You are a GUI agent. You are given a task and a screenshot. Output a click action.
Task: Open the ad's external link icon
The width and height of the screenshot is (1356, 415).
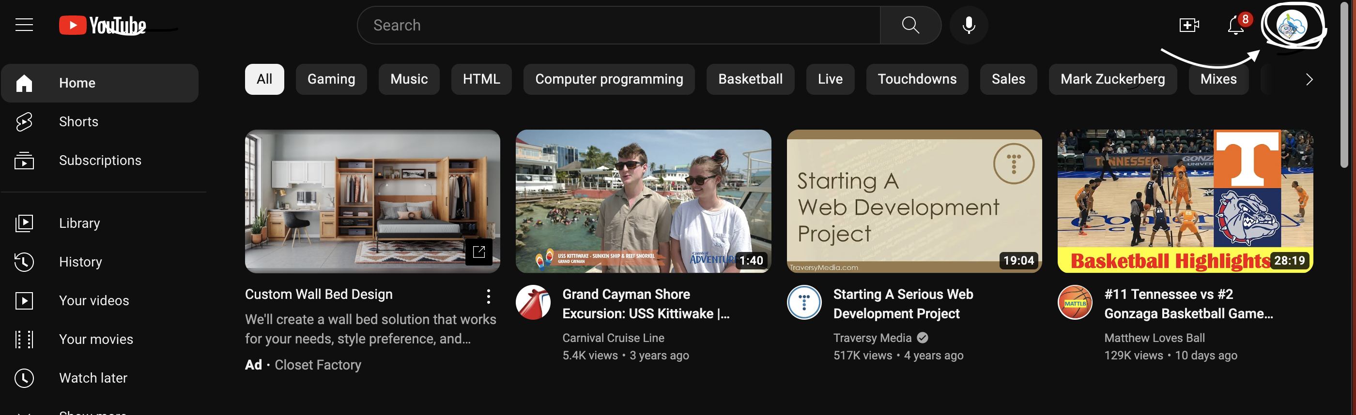tap(478, 252)
